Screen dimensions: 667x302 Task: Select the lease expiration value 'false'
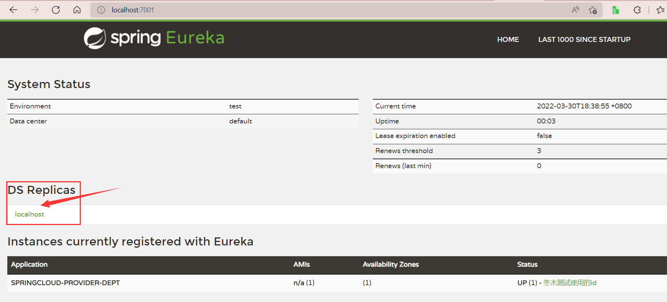click(x=545, y=136)
